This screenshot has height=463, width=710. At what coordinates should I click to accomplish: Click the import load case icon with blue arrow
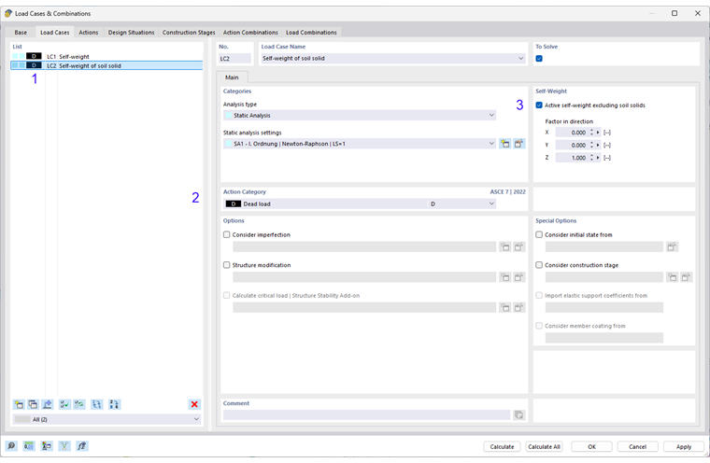(48, 404)
